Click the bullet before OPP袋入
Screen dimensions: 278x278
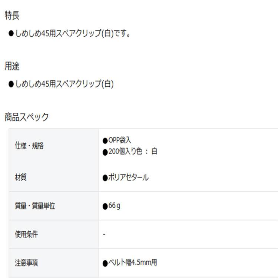tap(105, 140)
